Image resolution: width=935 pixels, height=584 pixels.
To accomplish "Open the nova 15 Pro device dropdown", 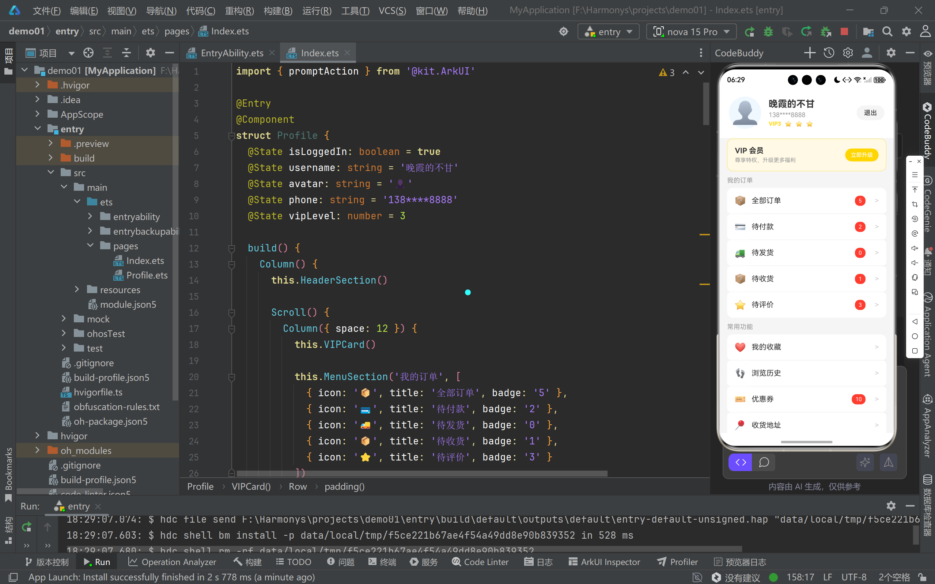I will pos(691,32).
